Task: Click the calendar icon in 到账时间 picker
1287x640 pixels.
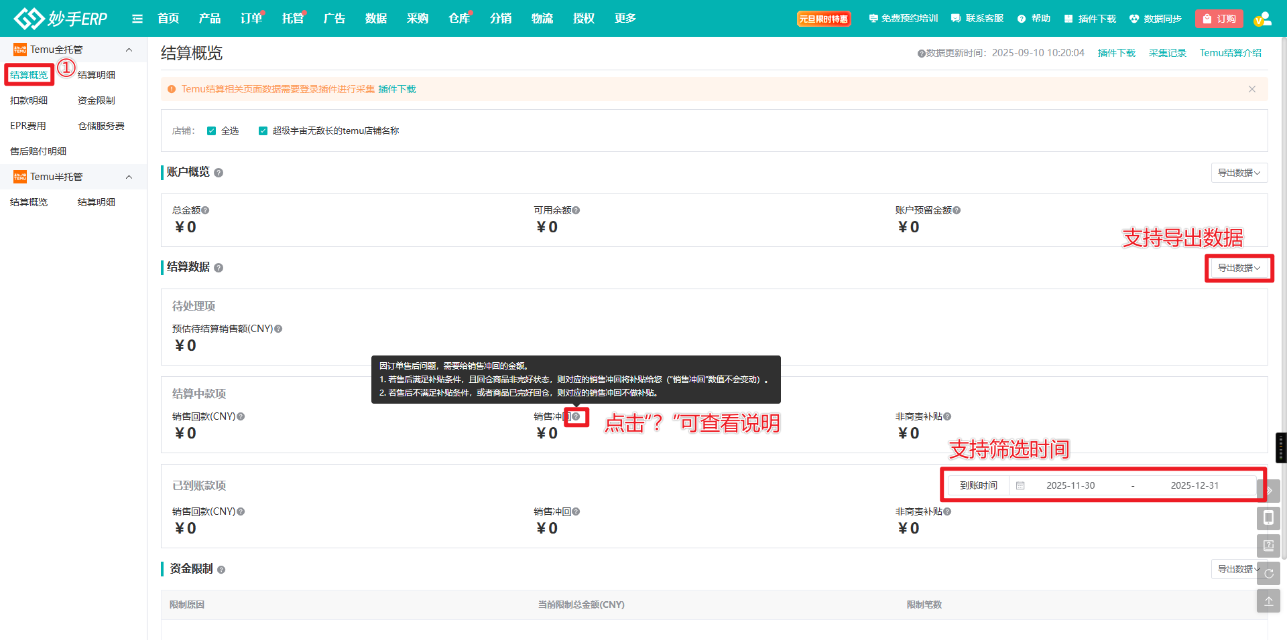Action: pos(1020,485)
